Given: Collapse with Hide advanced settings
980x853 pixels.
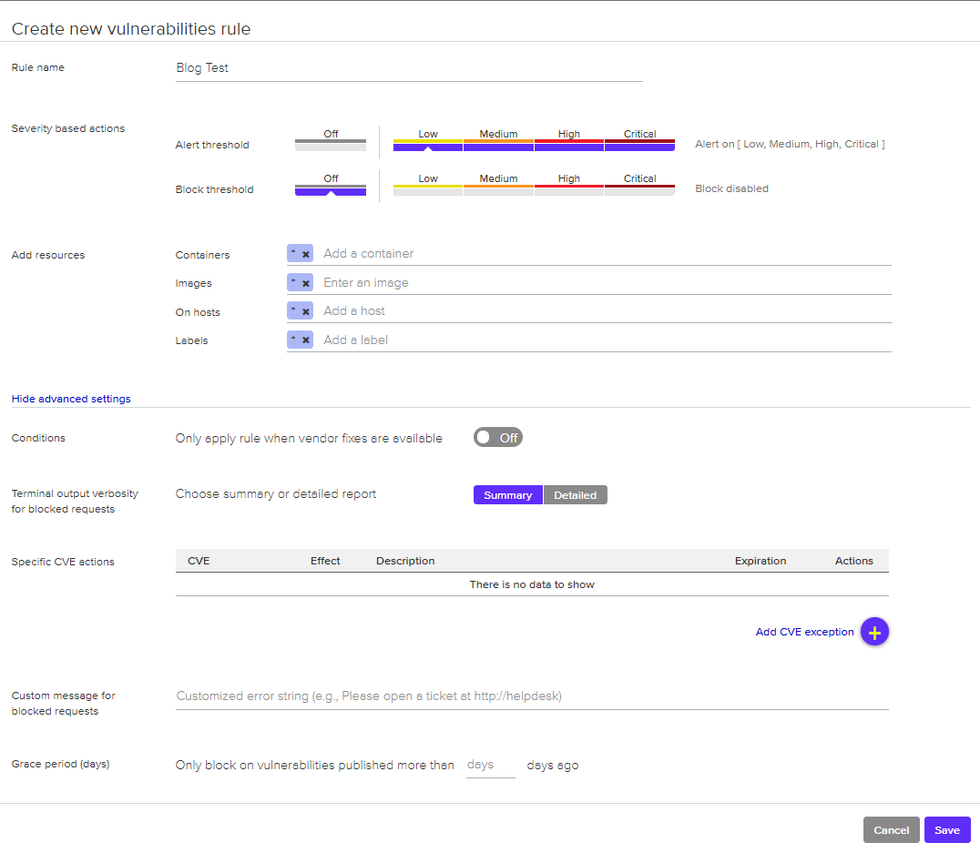Looking at the screenshot, I should click(x=71, y=399).
